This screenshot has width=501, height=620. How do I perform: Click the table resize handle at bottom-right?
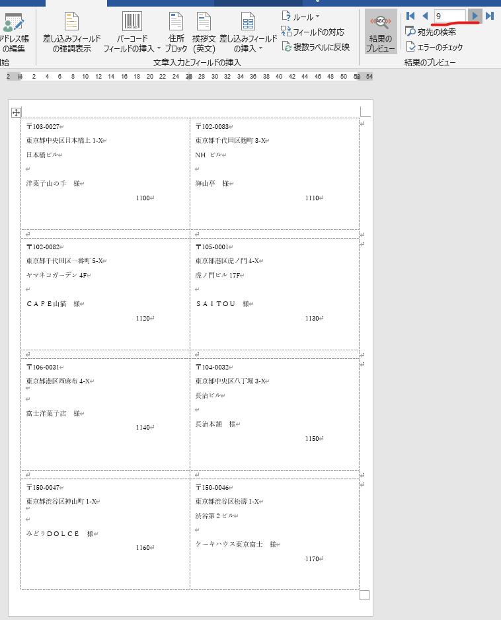coord(364,596)
